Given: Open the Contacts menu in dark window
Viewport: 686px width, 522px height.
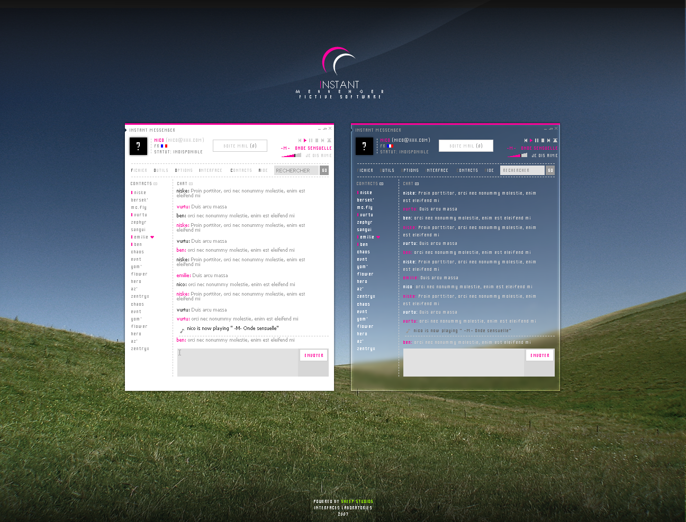Looking at the screenshot, I should point(467,170).
